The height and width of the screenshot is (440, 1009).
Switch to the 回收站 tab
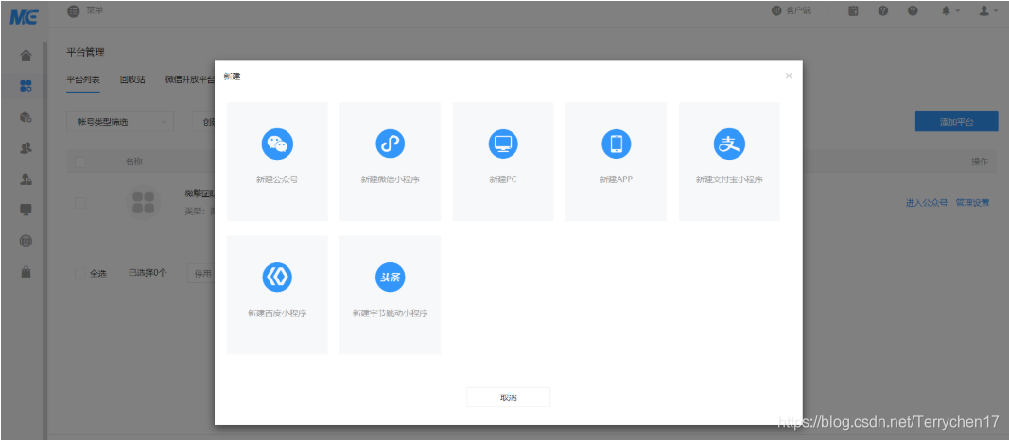131,79
